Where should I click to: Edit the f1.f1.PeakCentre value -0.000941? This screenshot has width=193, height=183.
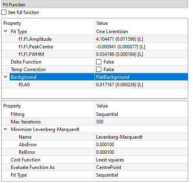pos(141,47)
